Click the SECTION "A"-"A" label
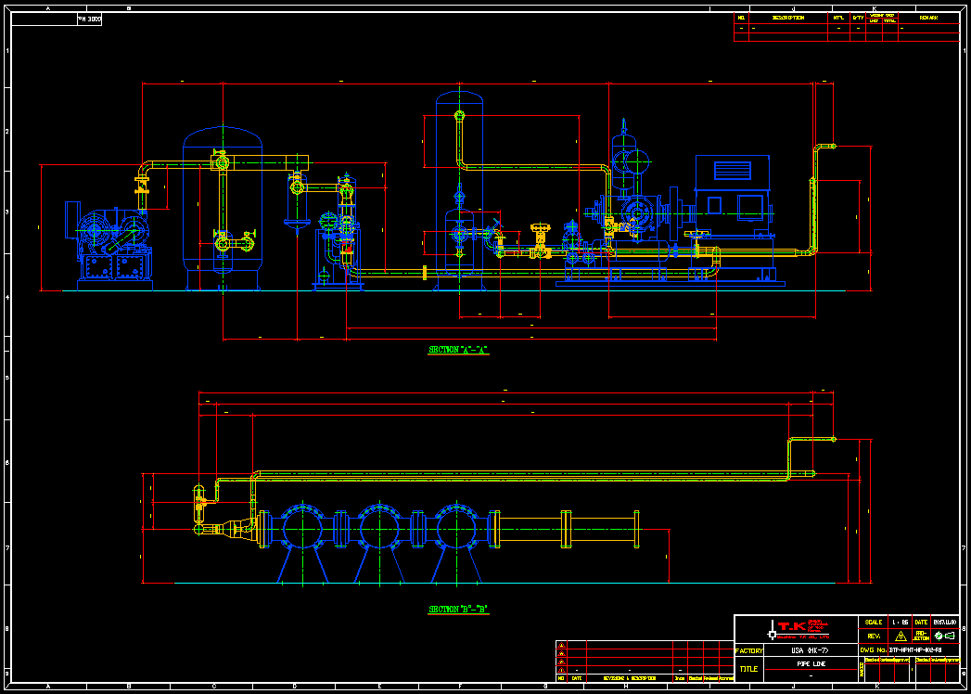The height and width of the screenshot is (694, 971). click(x=457, y=350)
